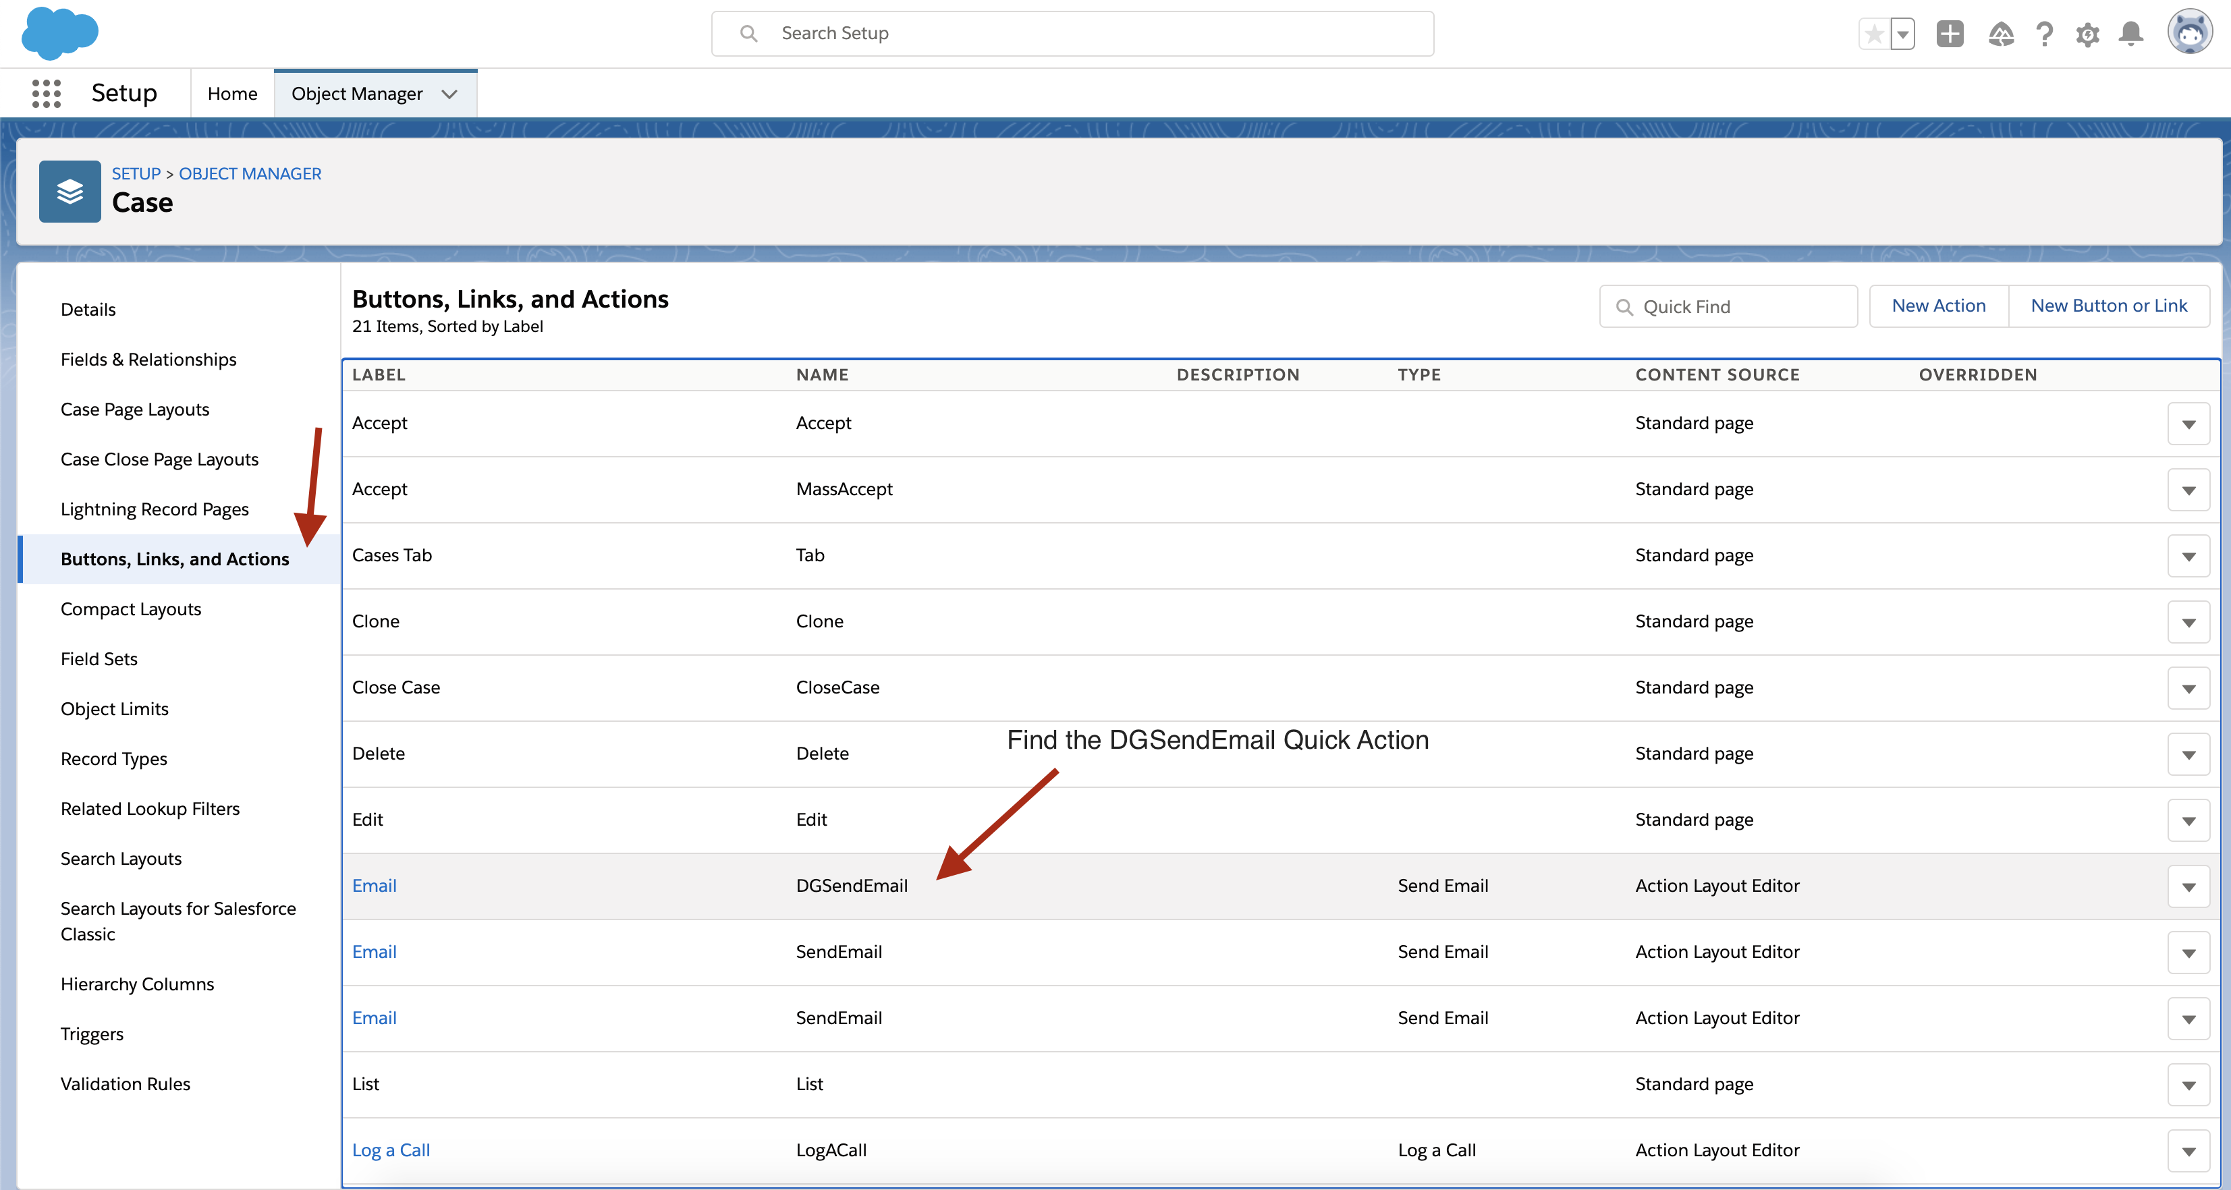The width and height of the screenshot is (2231, 1190).
Task: Click the DESCRIPTION column header
Action: (1238, 374)
